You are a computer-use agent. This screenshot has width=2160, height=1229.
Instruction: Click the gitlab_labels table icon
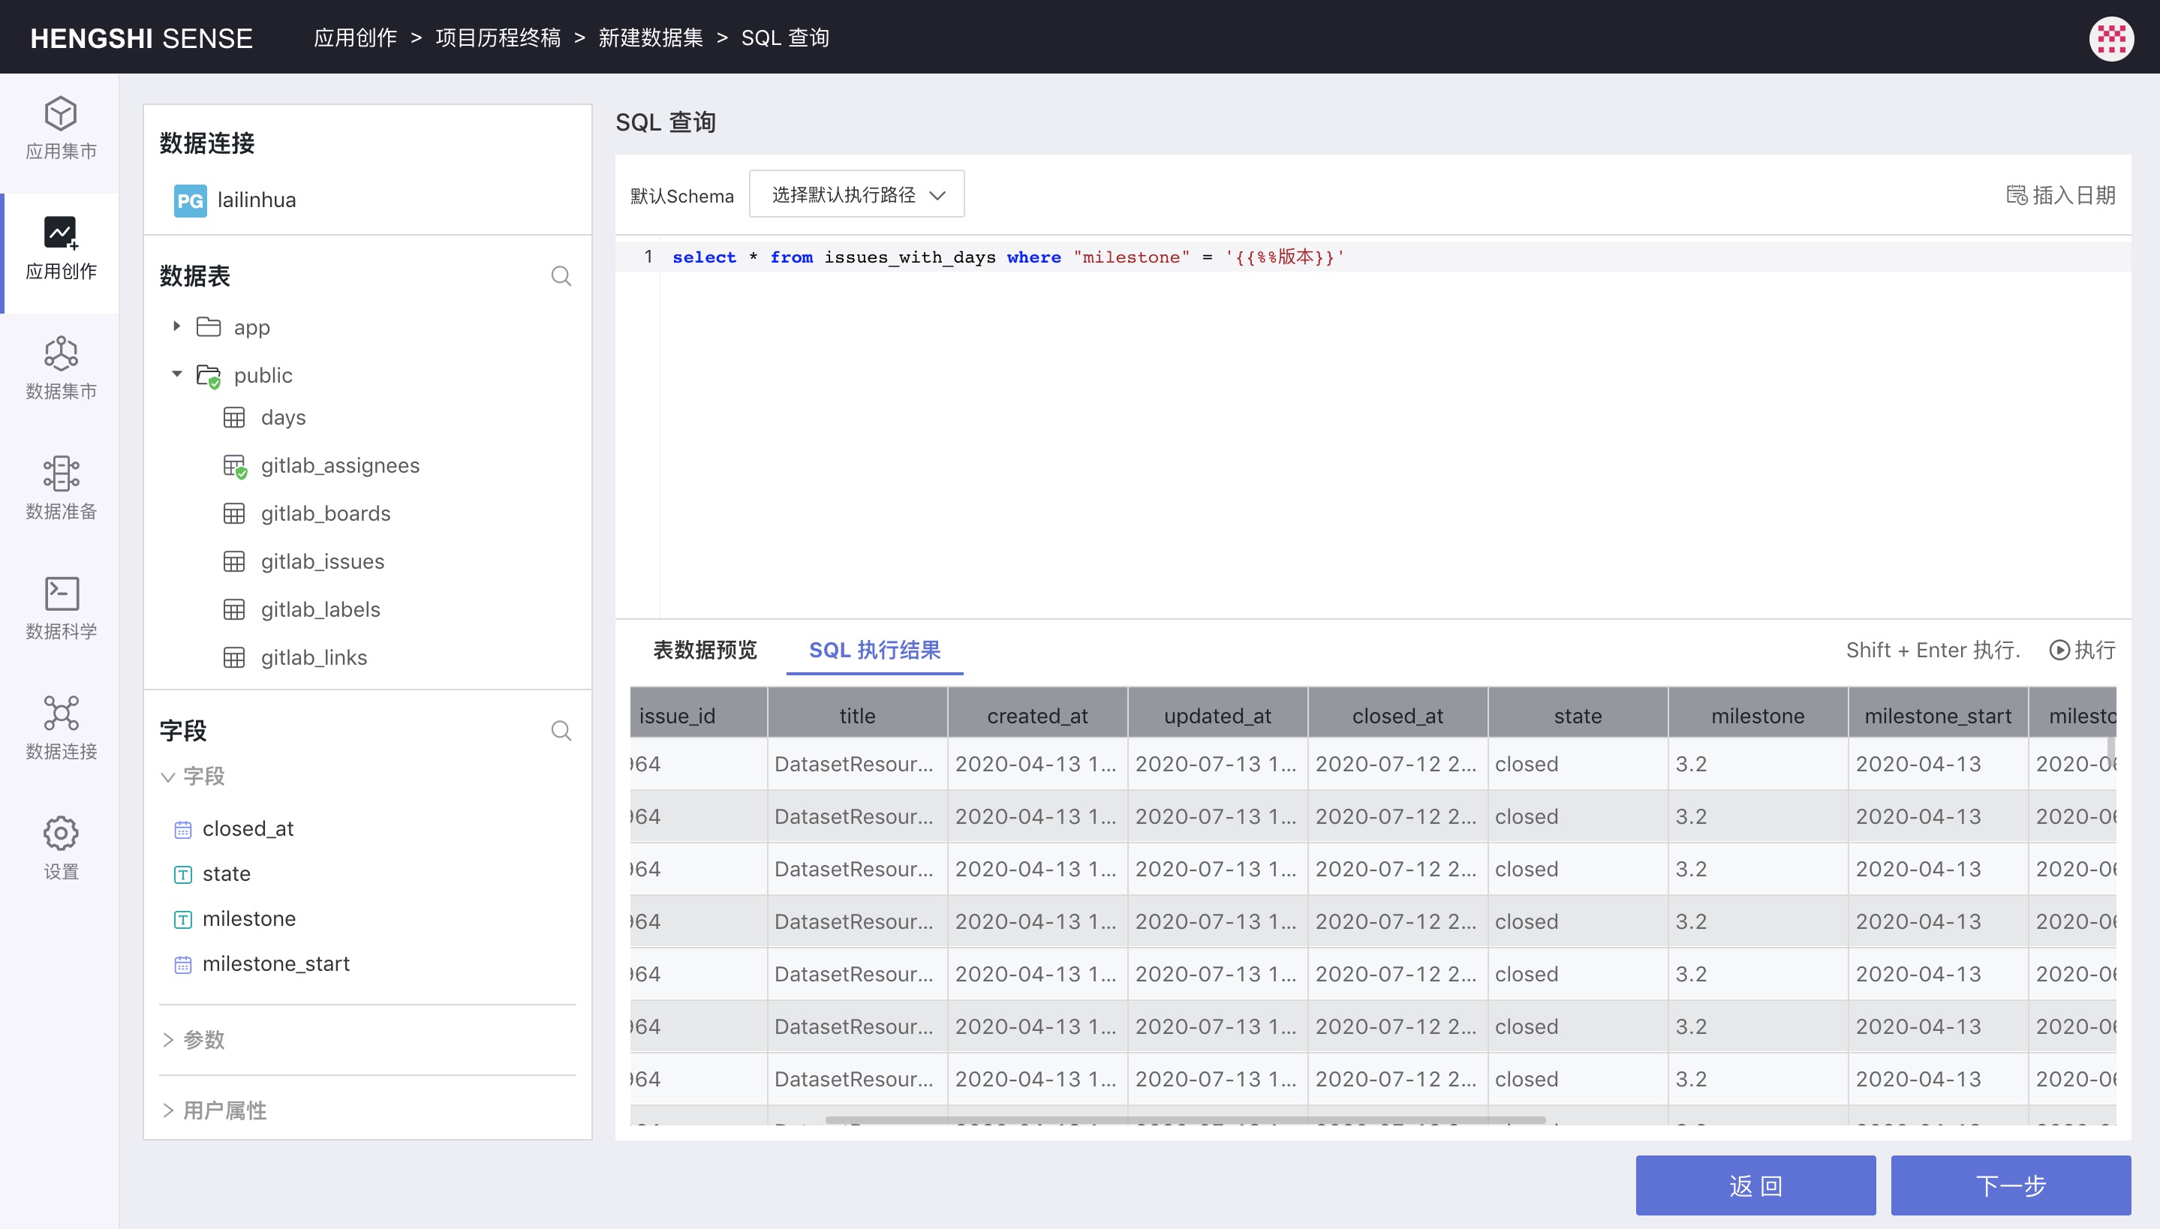[234, 609]
